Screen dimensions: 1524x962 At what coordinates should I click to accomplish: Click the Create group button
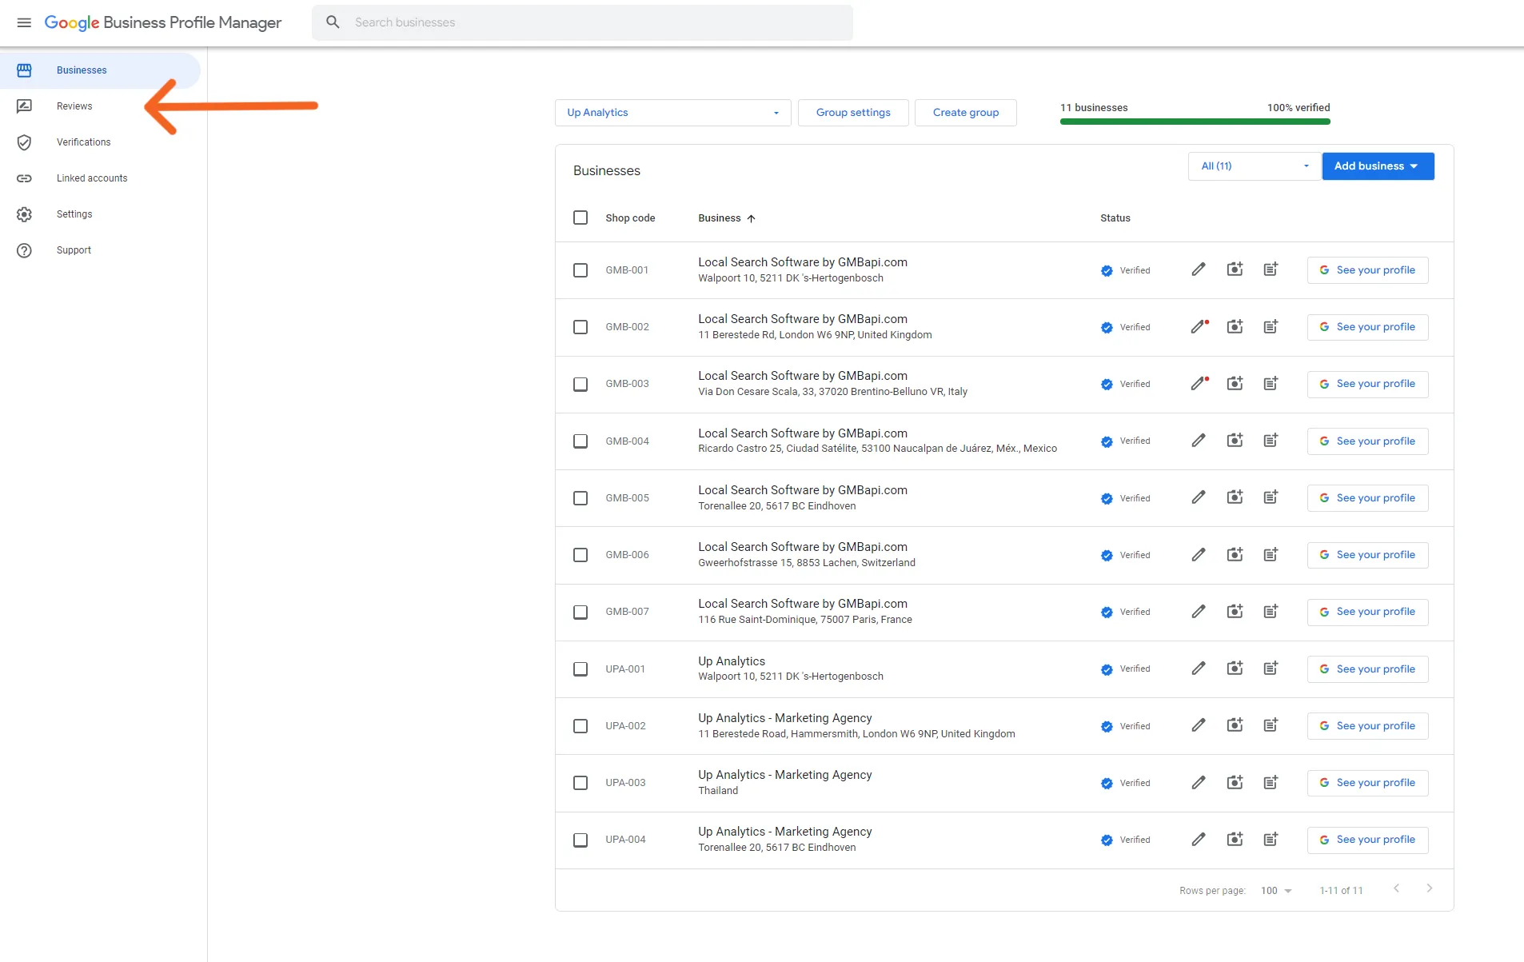[x=965, y=113]
